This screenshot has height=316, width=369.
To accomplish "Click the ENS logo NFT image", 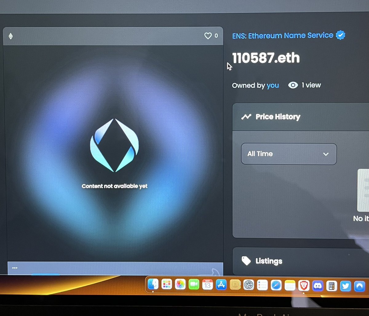I will (114, 145).
